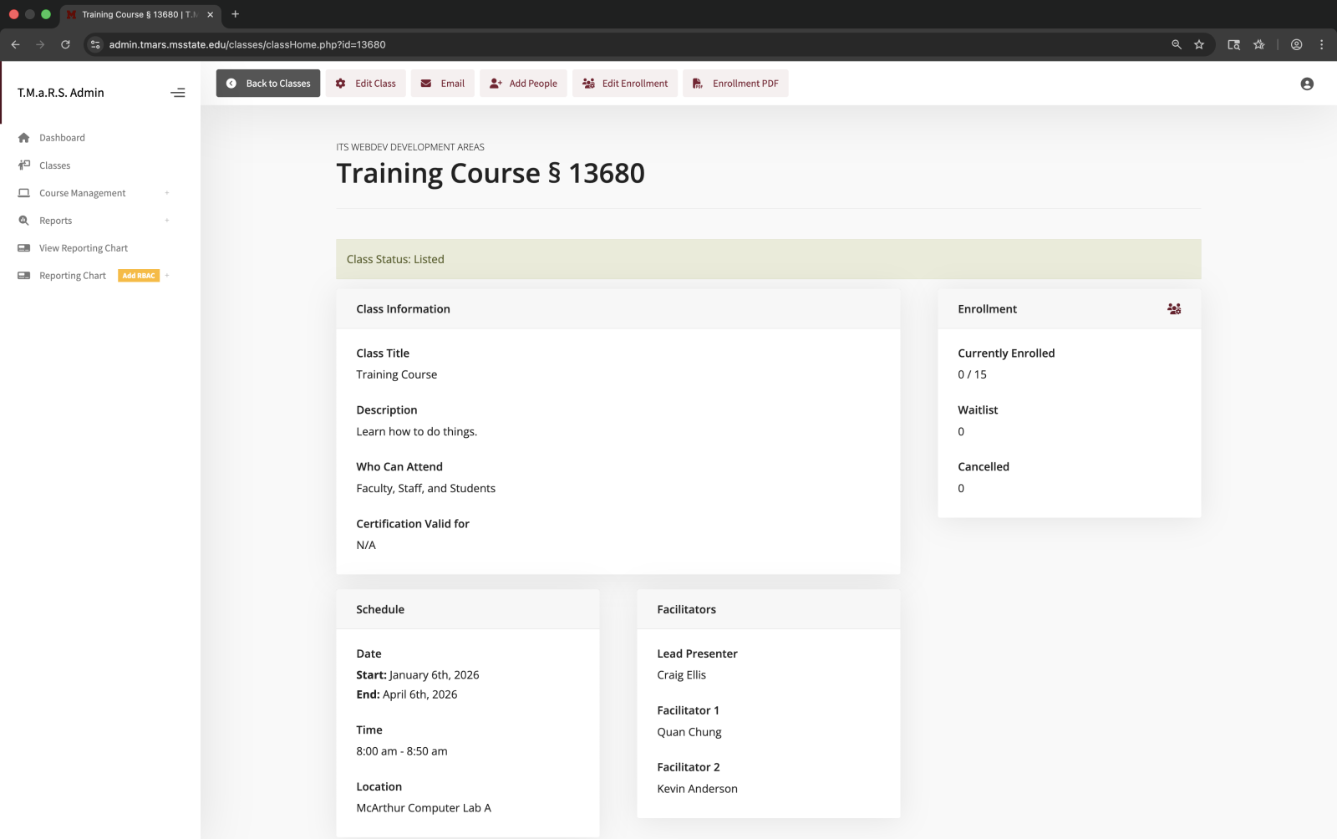The height and width of the screenshot is (839, 1337).
Task: Open View Reporting Chart page
Action: pyautogui.click(x=83, y=248)
